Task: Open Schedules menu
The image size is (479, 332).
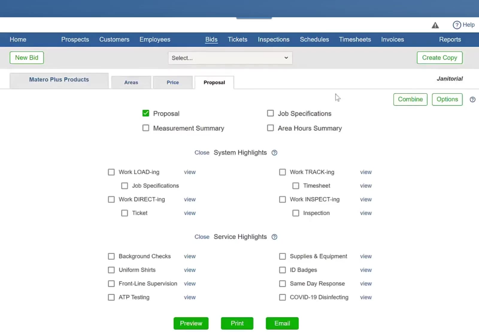Action: [x=314, y=39]
